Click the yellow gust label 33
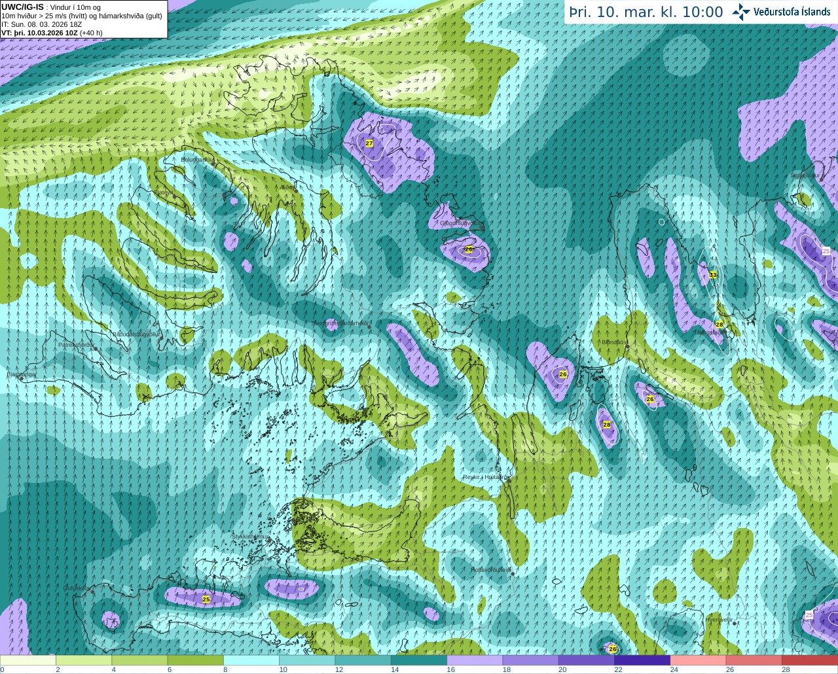The width and height of the screenshot is (838, 674). (x=713, y=275)
